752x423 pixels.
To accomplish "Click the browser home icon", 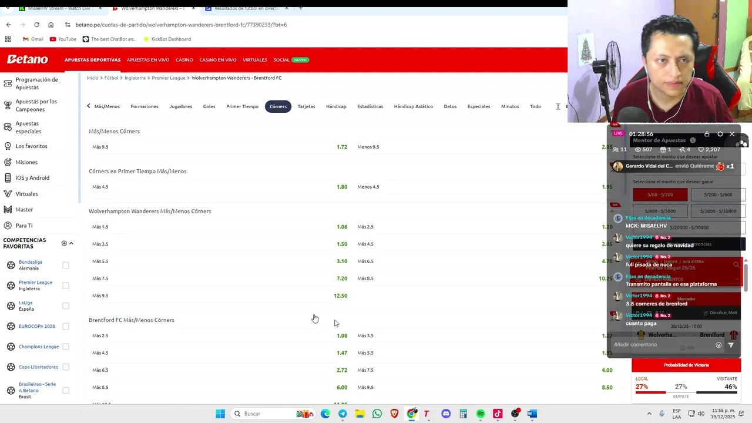I will [51, 25].
